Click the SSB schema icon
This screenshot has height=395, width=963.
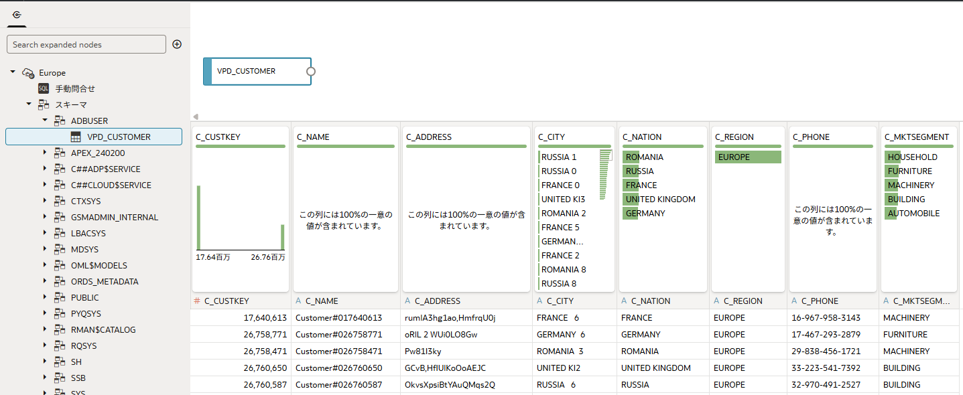tap(60, 378)
